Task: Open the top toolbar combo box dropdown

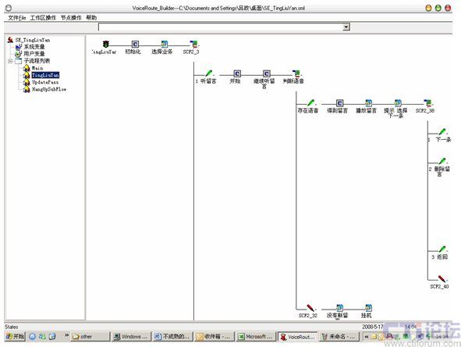Action: [x=346, y=27]
